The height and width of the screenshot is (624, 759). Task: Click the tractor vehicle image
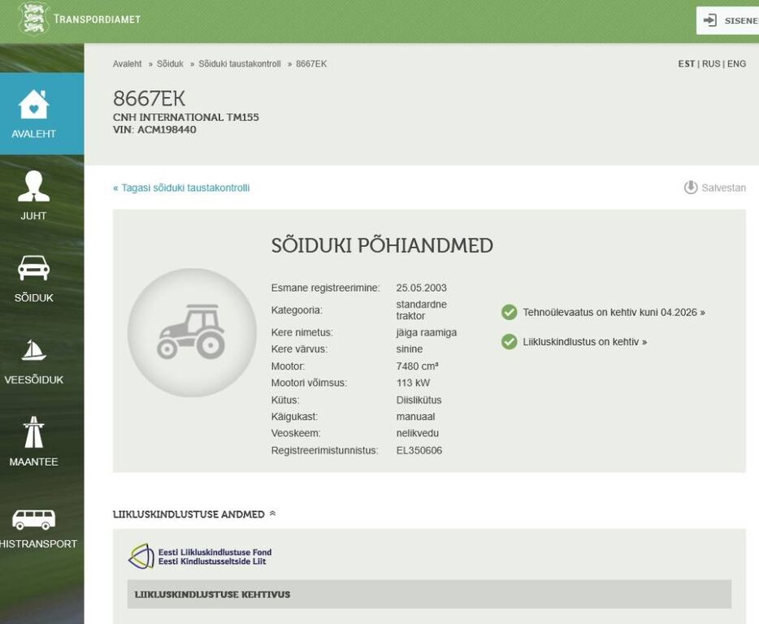pyautogui.click(x=192, y=332)
